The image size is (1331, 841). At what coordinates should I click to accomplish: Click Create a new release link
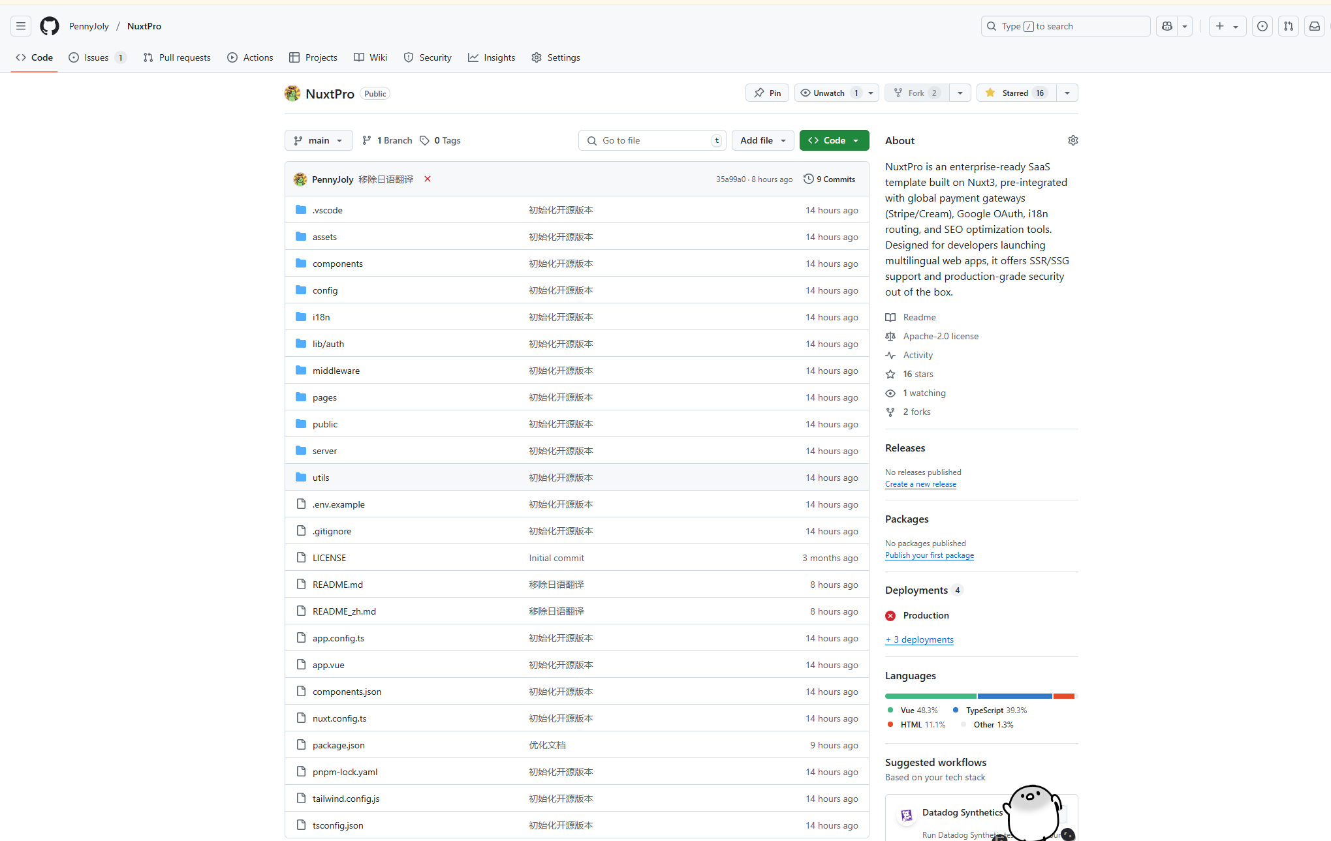pyautogui.click(x=920, y=484)
